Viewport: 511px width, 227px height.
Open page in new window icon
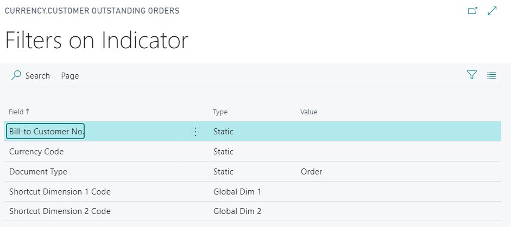pos(472,11)
